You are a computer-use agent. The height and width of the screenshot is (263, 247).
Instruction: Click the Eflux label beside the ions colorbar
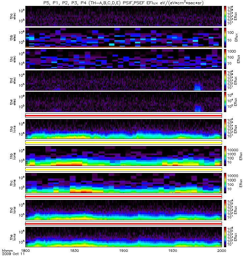pyautogui.click(x=235, y=237)
